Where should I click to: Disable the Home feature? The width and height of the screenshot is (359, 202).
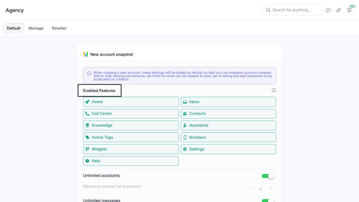pyautogui.click(x=131, y=102)
